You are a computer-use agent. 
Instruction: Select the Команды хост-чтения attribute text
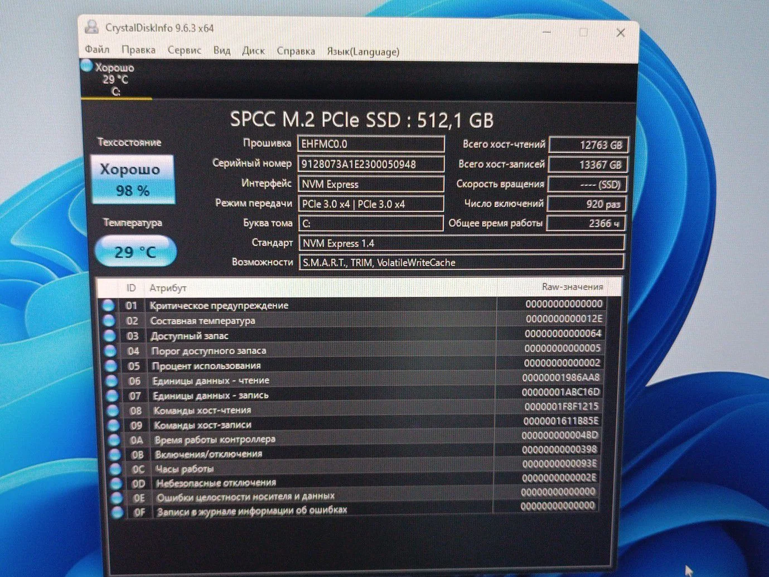pyautogui.click(x=202, y=410)
